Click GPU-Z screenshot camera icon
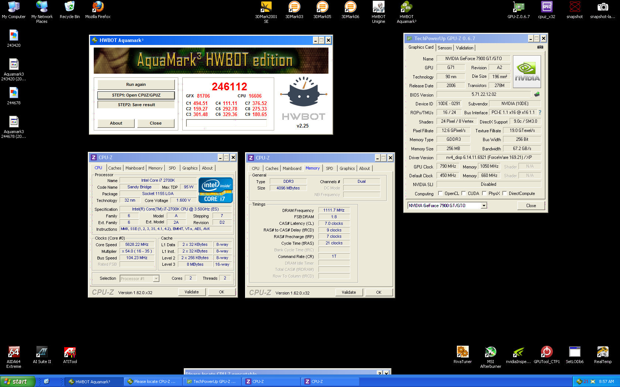This screenshot has height=387, width=620. tap(540, 47)
